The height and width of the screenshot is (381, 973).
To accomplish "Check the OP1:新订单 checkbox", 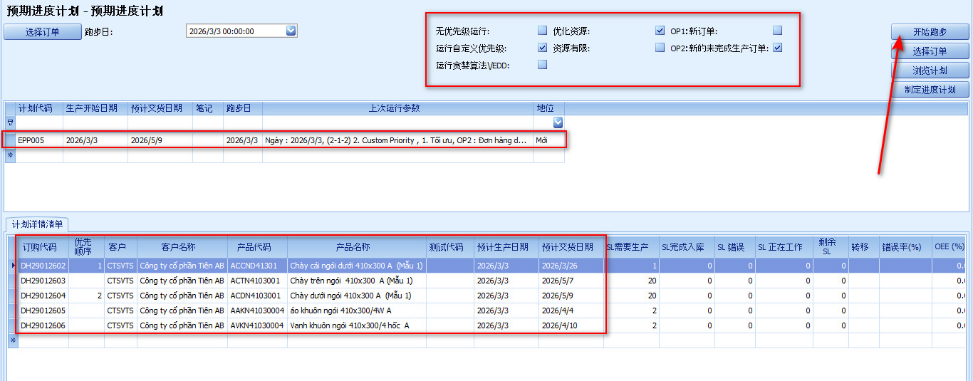I will click(x=778, y=31).
